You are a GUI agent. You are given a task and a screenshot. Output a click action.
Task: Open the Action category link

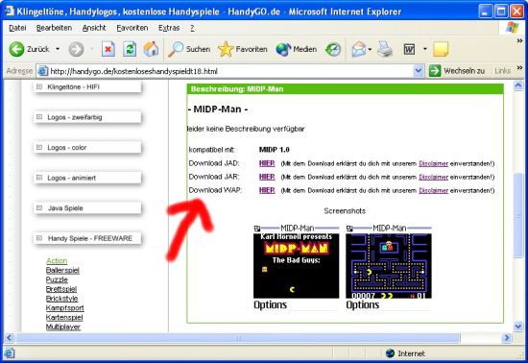pyautogui.click(x=57, y=260)
